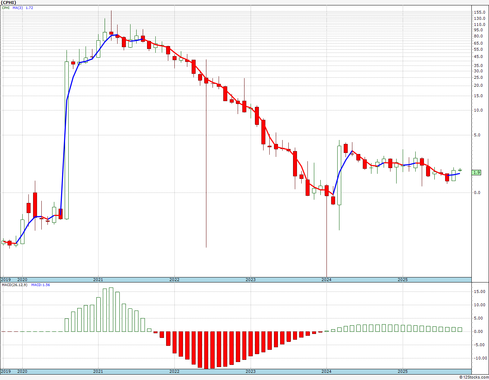
Task: Click 2022 on the MACD pane time axis
Action: tap(174, 371)
